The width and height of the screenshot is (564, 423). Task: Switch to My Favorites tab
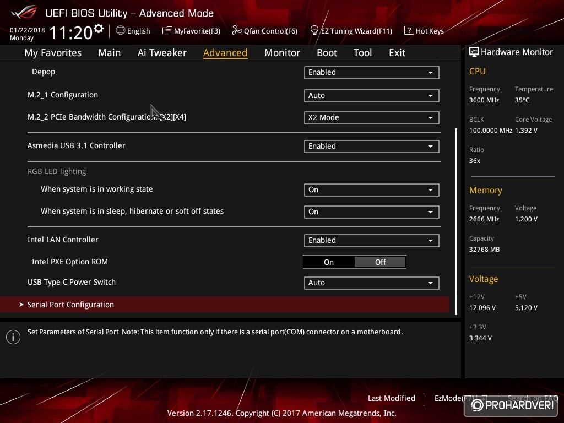(53, 53)
